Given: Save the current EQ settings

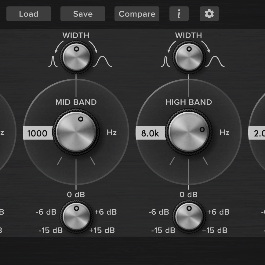Looking at the screenshot, I should point(83,13).
